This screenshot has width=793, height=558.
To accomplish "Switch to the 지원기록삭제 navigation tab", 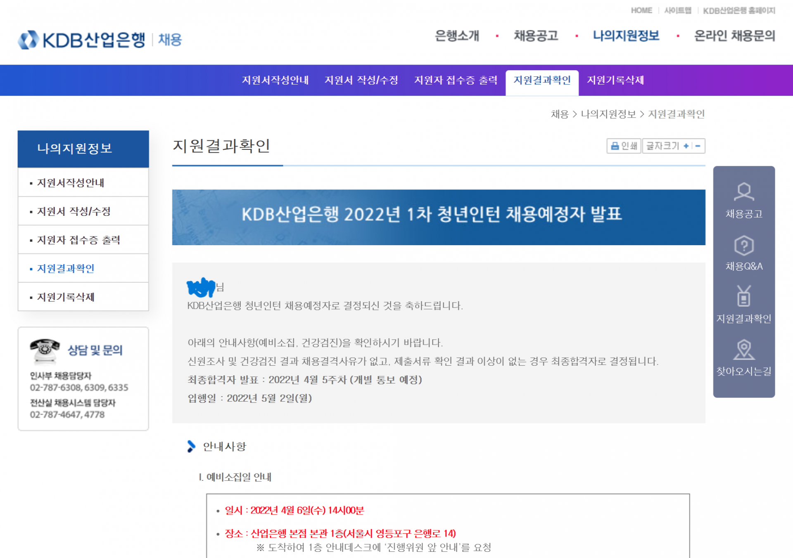I will coord(617,80).
